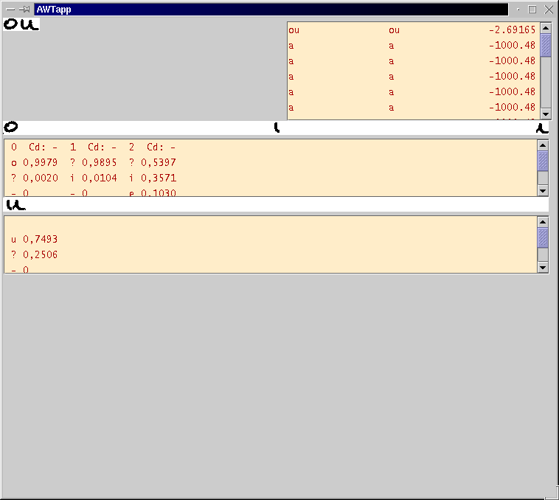Select the score -2.69165
This screenshot has width=559, height=500.
click(x=512, y=29)
